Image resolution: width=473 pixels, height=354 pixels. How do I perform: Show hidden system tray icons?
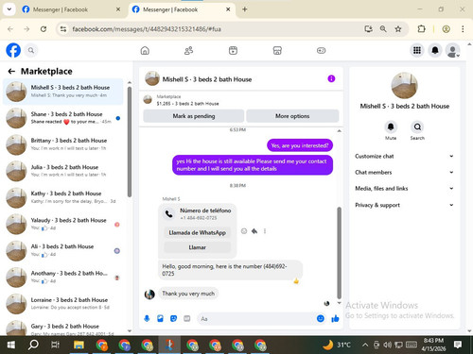click(x=365, y=345)
